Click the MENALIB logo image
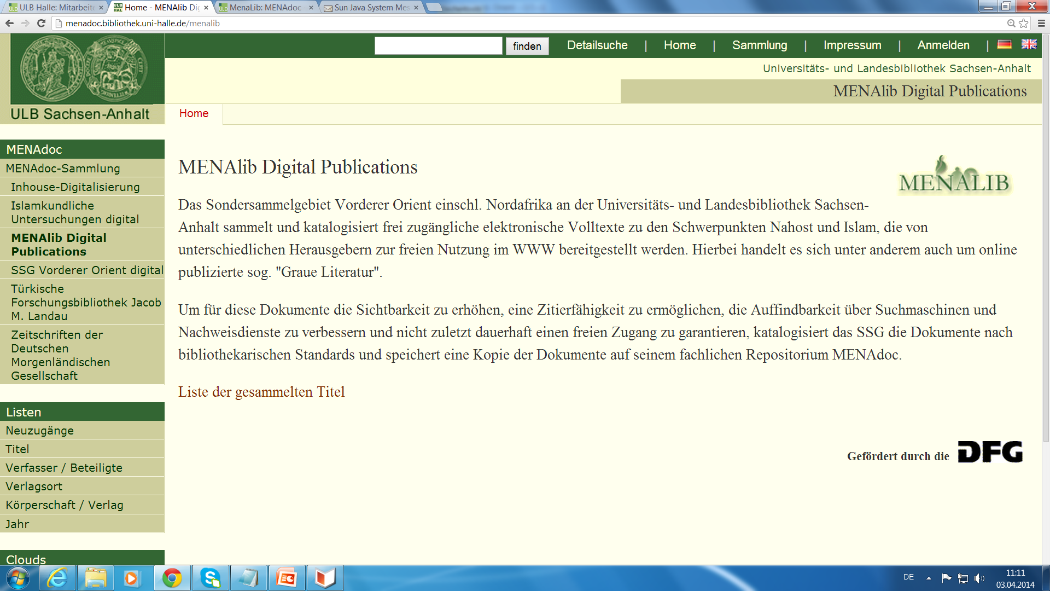 point(954,175)
